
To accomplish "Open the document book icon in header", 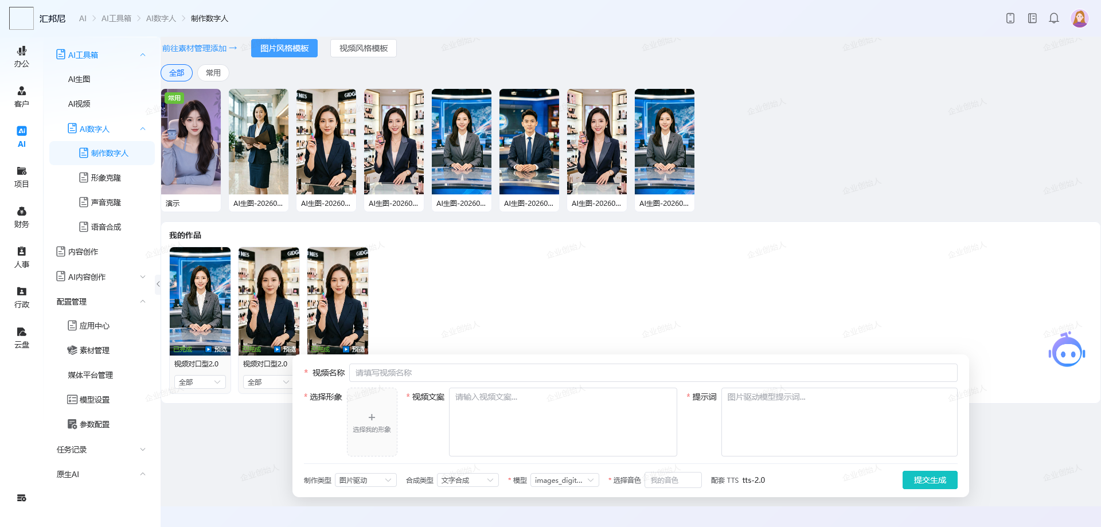I will pos(1032,18).
